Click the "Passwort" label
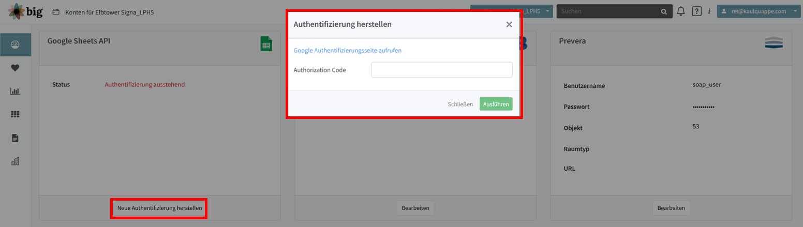The image size is (803, 227). point(576,107)
